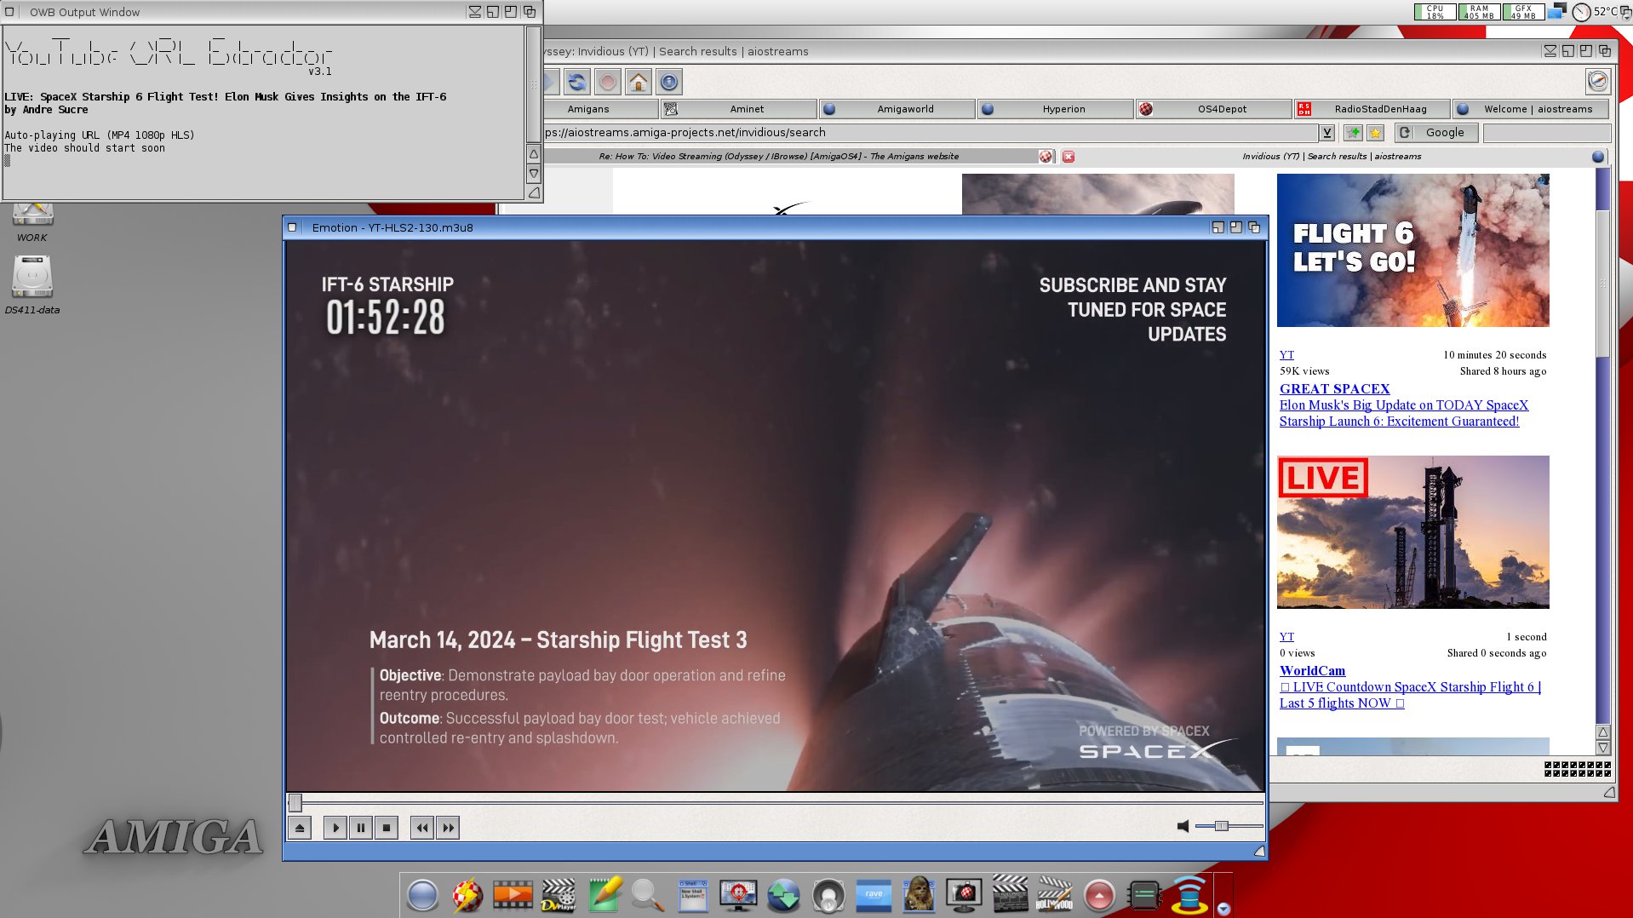The image size is (1633, 918).
Task: Click the Play button in Emotion
Action: (335, 827)
